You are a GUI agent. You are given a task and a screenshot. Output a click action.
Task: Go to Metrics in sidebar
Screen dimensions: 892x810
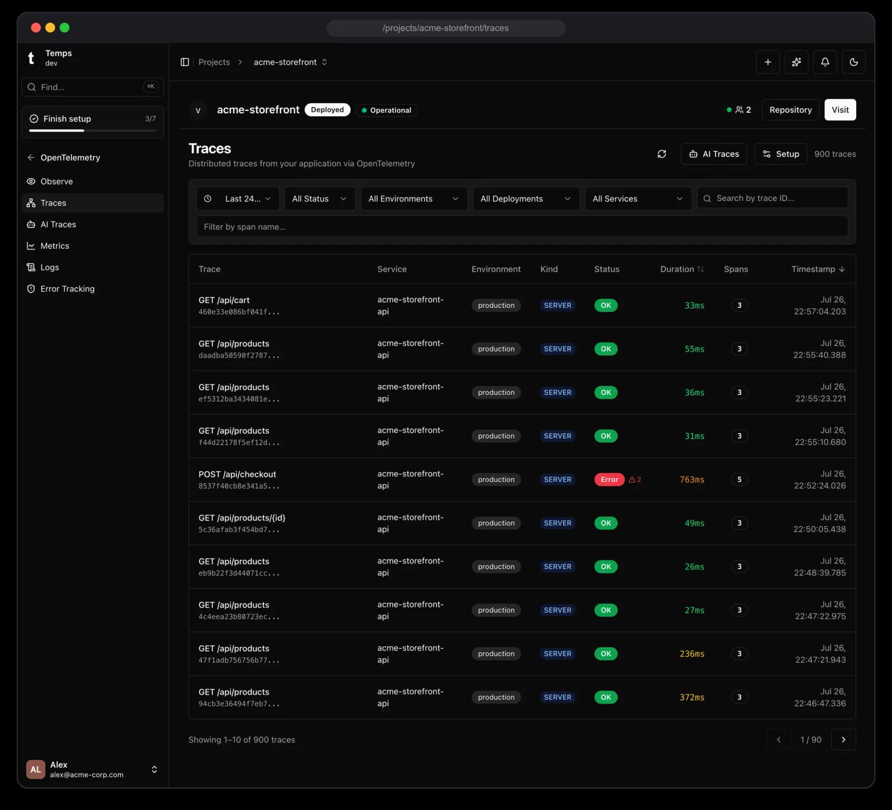coord(93,245)
